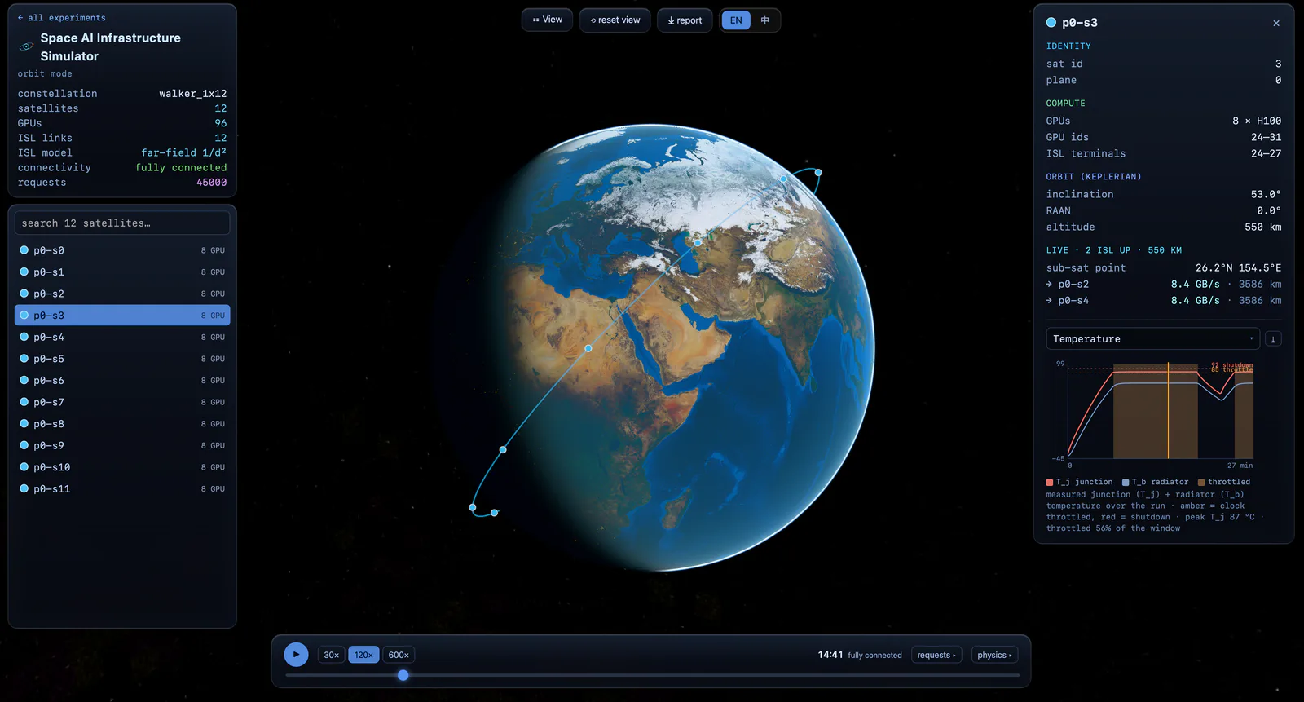Click the 14:41 simulation time readout
This screenshot has height=702, width=1304.
coord(830,655)
